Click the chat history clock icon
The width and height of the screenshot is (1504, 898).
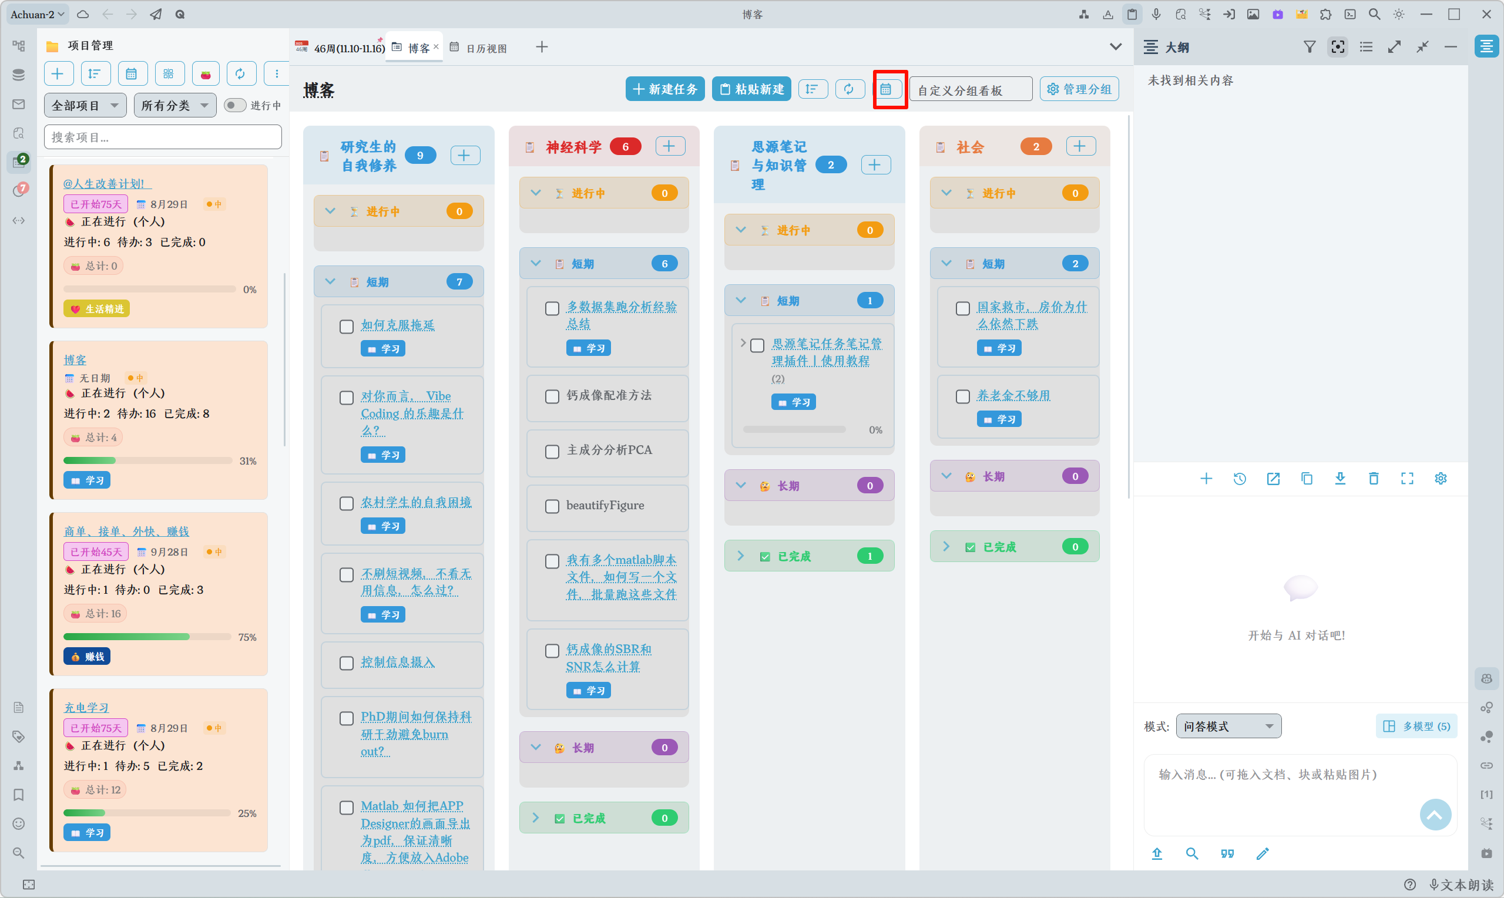click(1240, 479)
